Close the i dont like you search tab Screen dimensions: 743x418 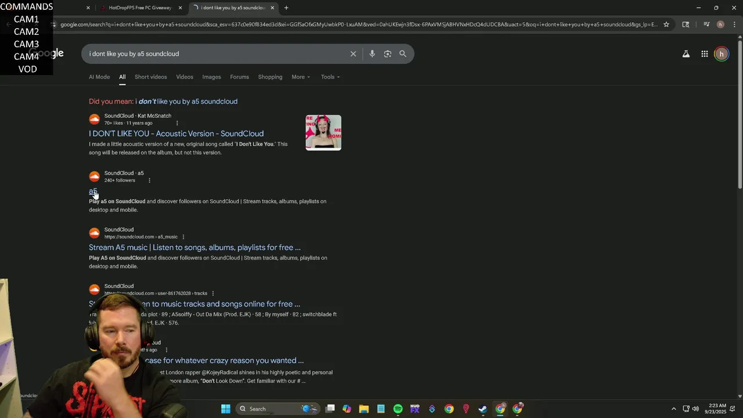[272, 8]
